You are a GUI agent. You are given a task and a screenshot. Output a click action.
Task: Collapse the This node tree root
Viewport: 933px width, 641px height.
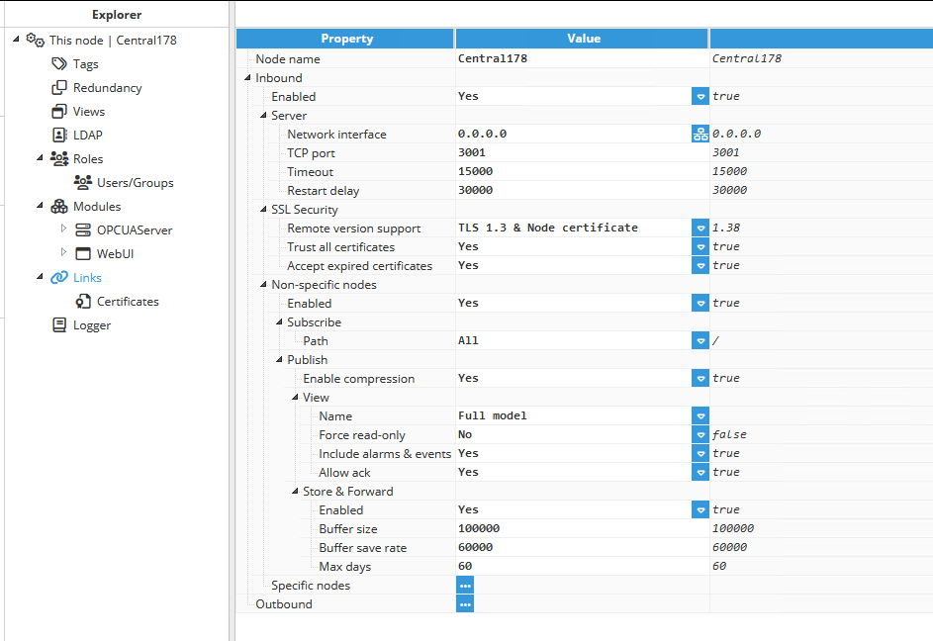click(16, 40)
